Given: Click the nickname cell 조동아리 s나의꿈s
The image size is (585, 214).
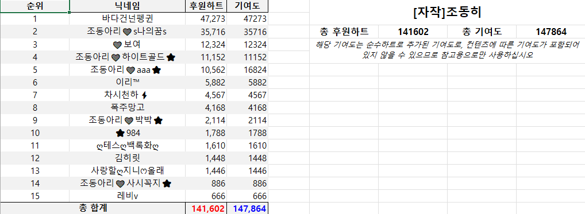Looking at the screenshot, I should (128, 32).
